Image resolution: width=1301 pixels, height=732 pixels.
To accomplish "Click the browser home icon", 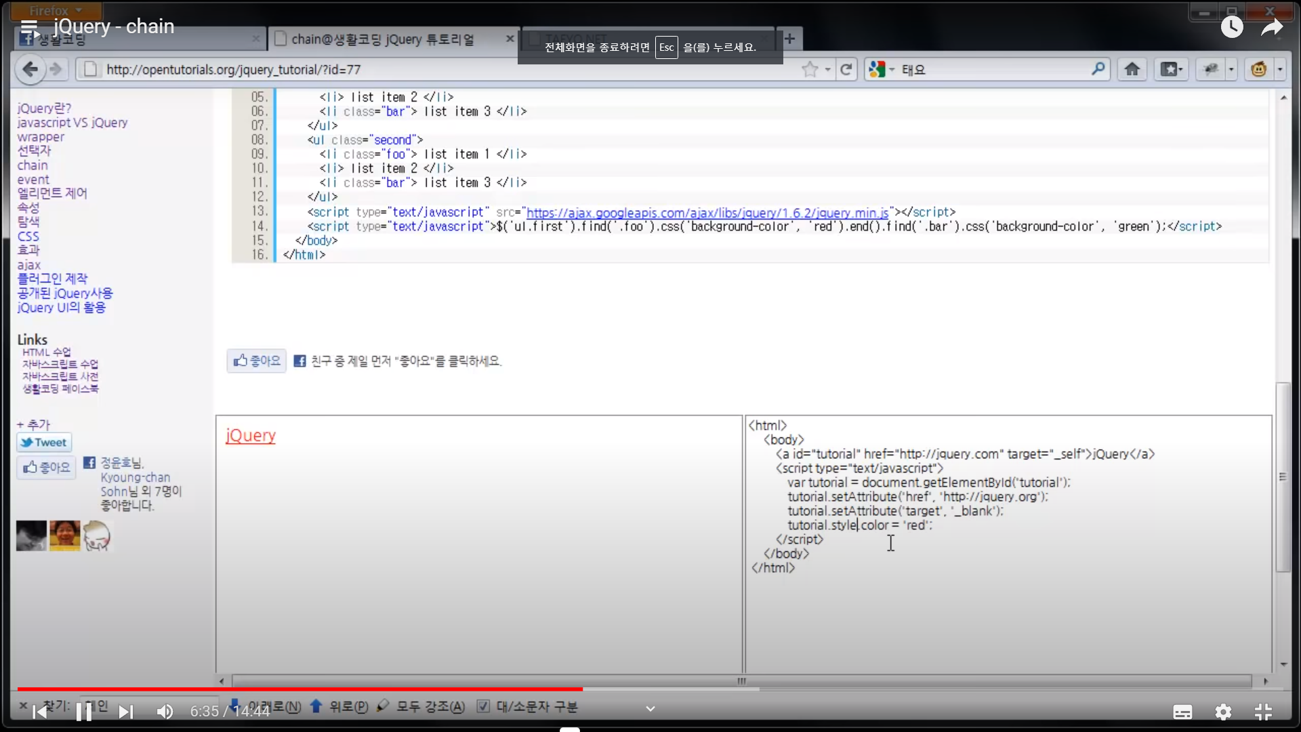I will coord(1132,69).
